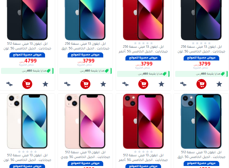The width and height of the screenshot is (229, 168).
Task: Compare the red 256GB iPhone 13 mini
Action: point(125,84)
